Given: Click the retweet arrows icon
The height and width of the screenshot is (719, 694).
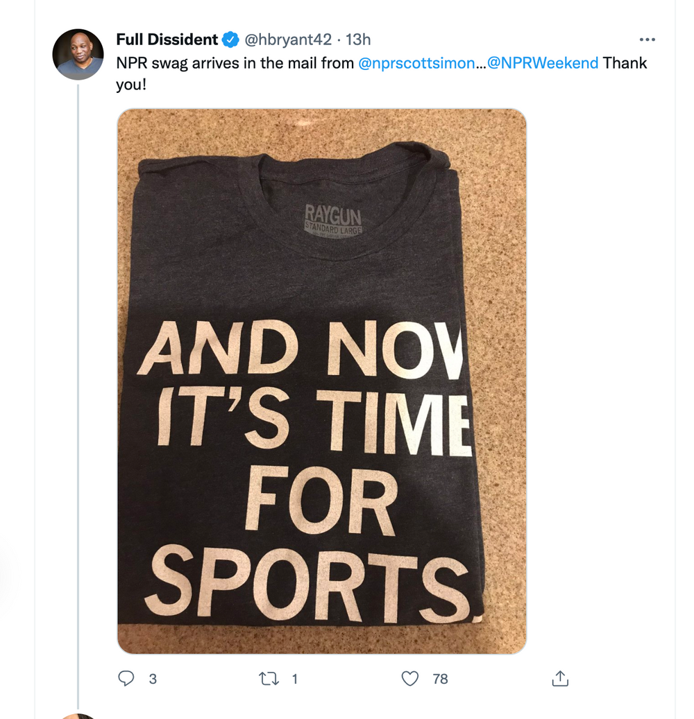Looking at the screenshot, I should pos(268,679).
